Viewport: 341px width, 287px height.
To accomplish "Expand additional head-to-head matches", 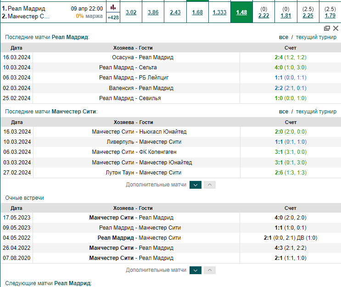I will tap(196, 270).
